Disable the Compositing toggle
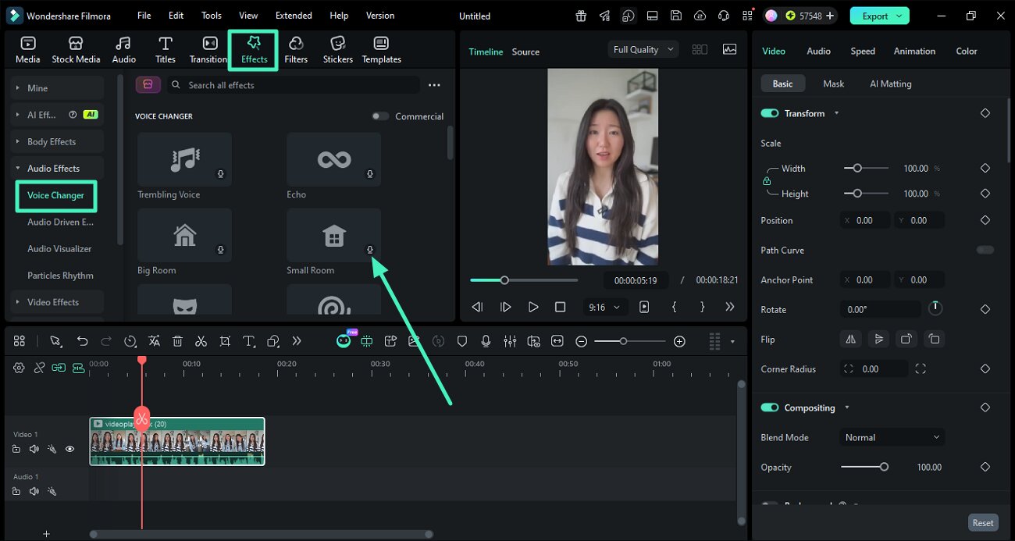 770,408
